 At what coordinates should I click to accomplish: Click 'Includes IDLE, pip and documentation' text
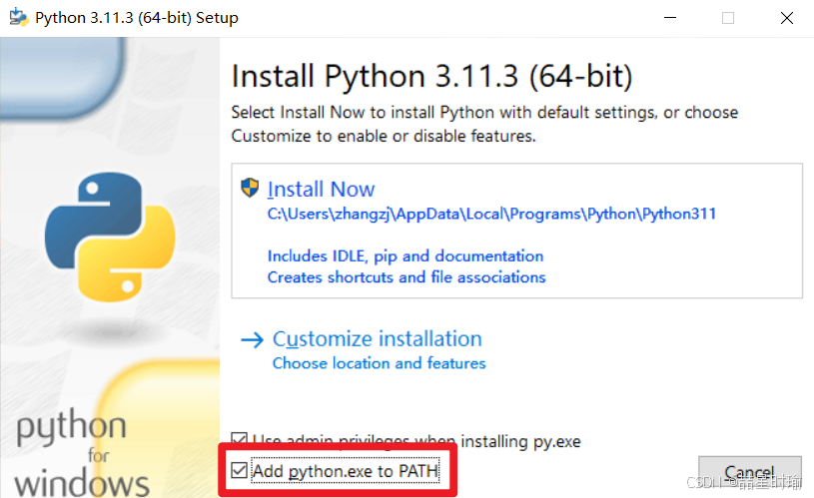coord(406,255)
